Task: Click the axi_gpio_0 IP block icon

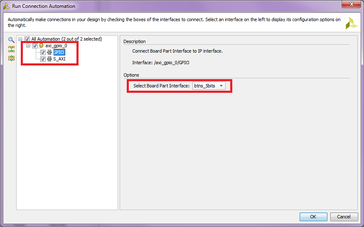Action: point(41,46)
